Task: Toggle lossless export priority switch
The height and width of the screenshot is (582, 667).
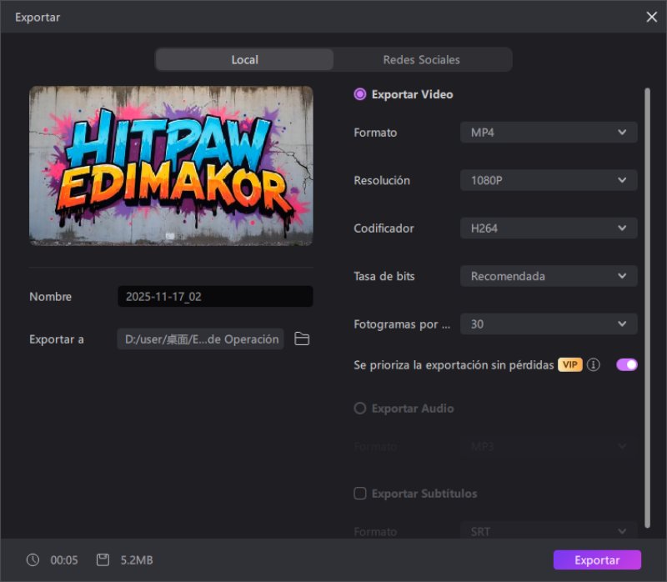Action: click(x=626, y=364)
